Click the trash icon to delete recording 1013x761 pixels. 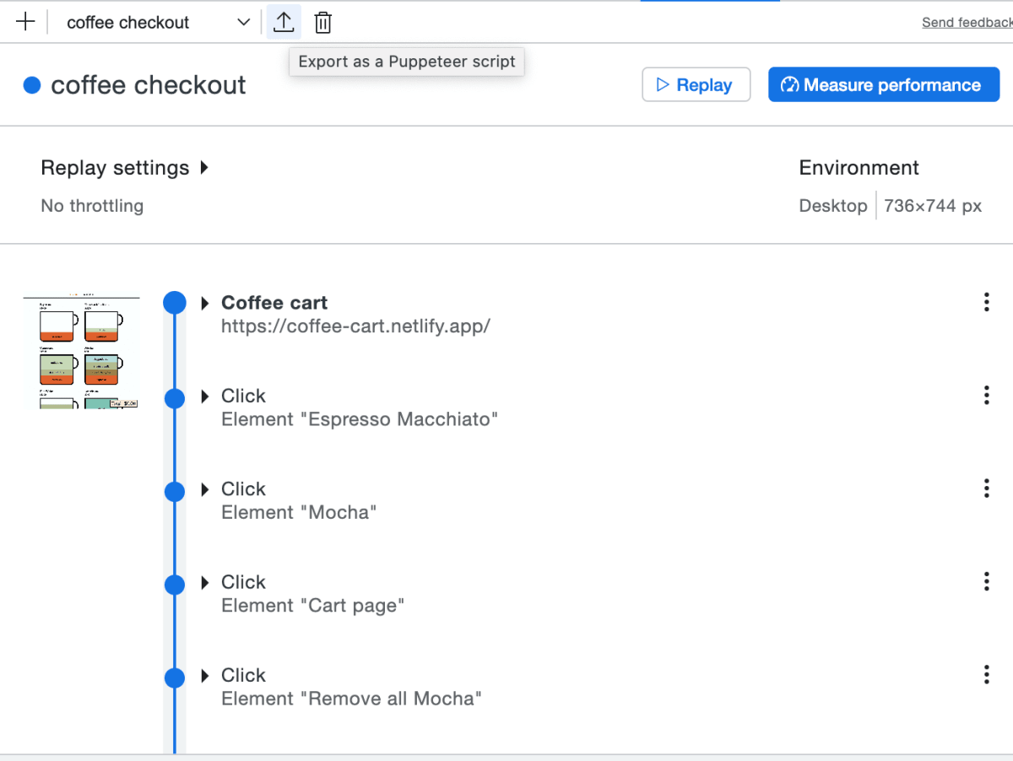tap(322, 23)
